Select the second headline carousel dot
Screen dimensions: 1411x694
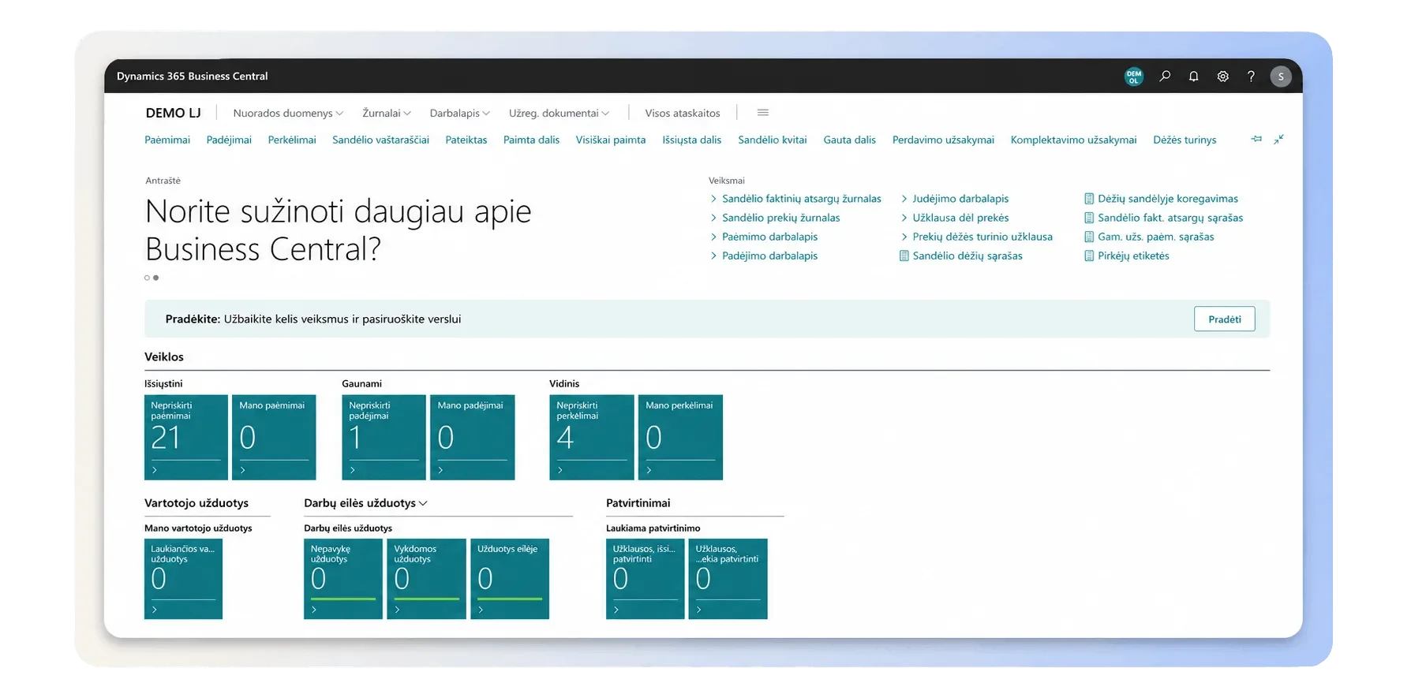pyautogui.click(x=156, y=278)
